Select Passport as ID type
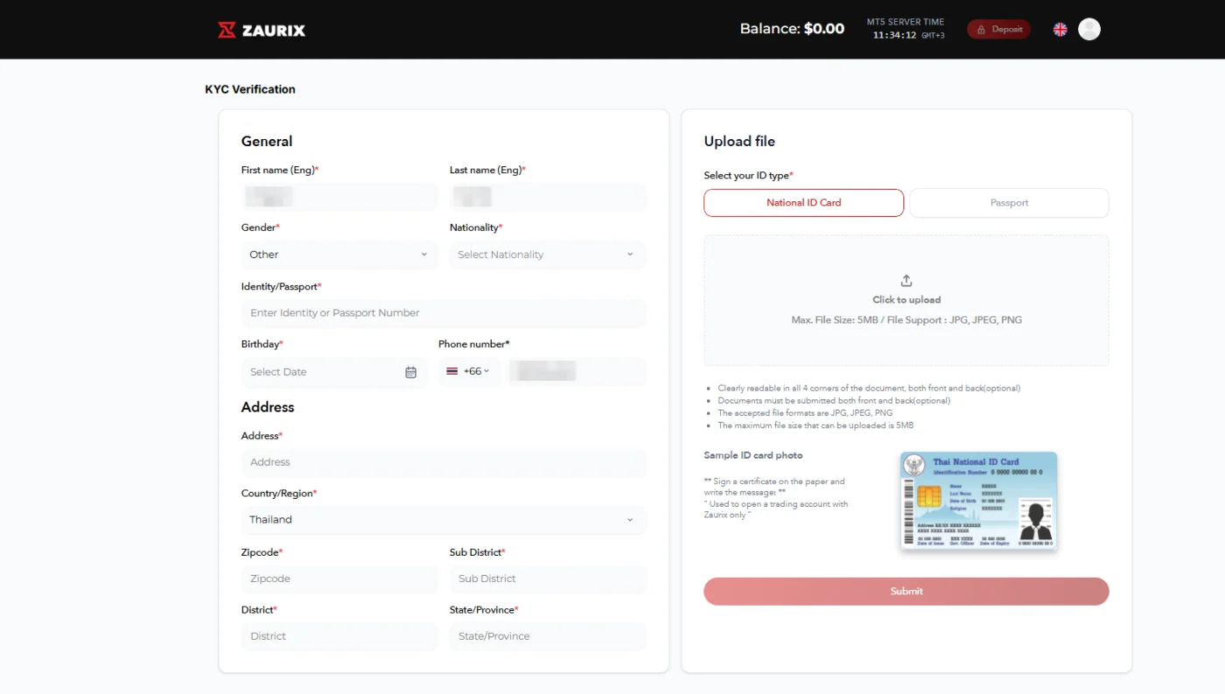The image size is (1225, 694). 1009,203
